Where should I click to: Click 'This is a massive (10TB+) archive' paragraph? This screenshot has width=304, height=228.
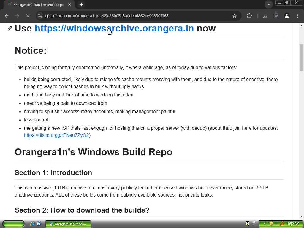click(x=141, y=191)
